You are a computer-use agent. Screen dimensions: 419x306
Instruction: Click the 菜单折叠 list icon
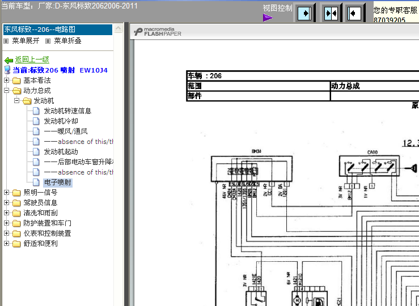tap(48, 41)
